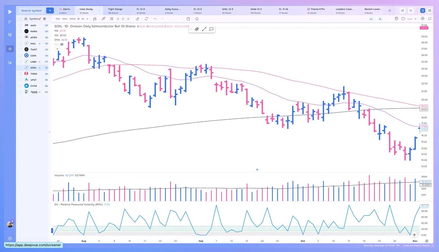Viewport: 439px width, 252px height.
Task: Open the table layout icon at right
Action: [397, 19]
